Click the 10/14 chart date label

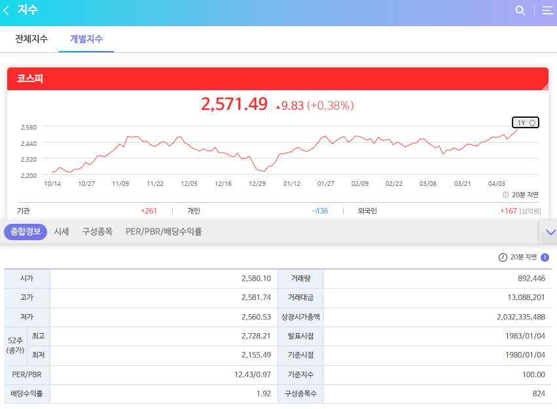(52, 184)
